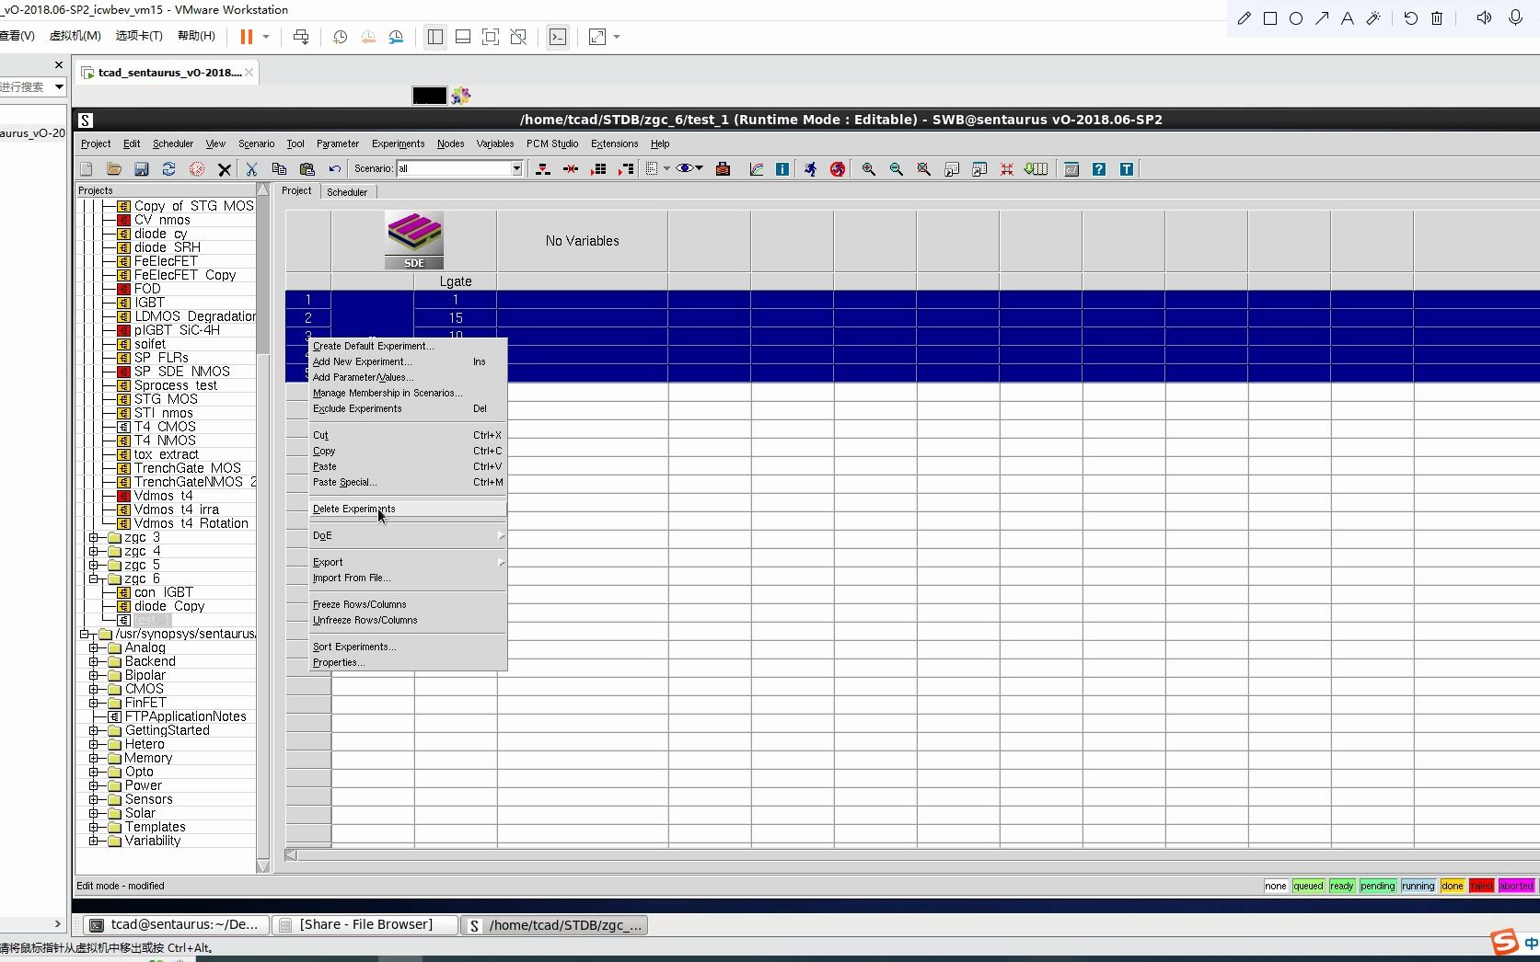Viewport: 1540px width, 962px height.
Task: Run the project with the running man icon
Action: coord(810,169)
